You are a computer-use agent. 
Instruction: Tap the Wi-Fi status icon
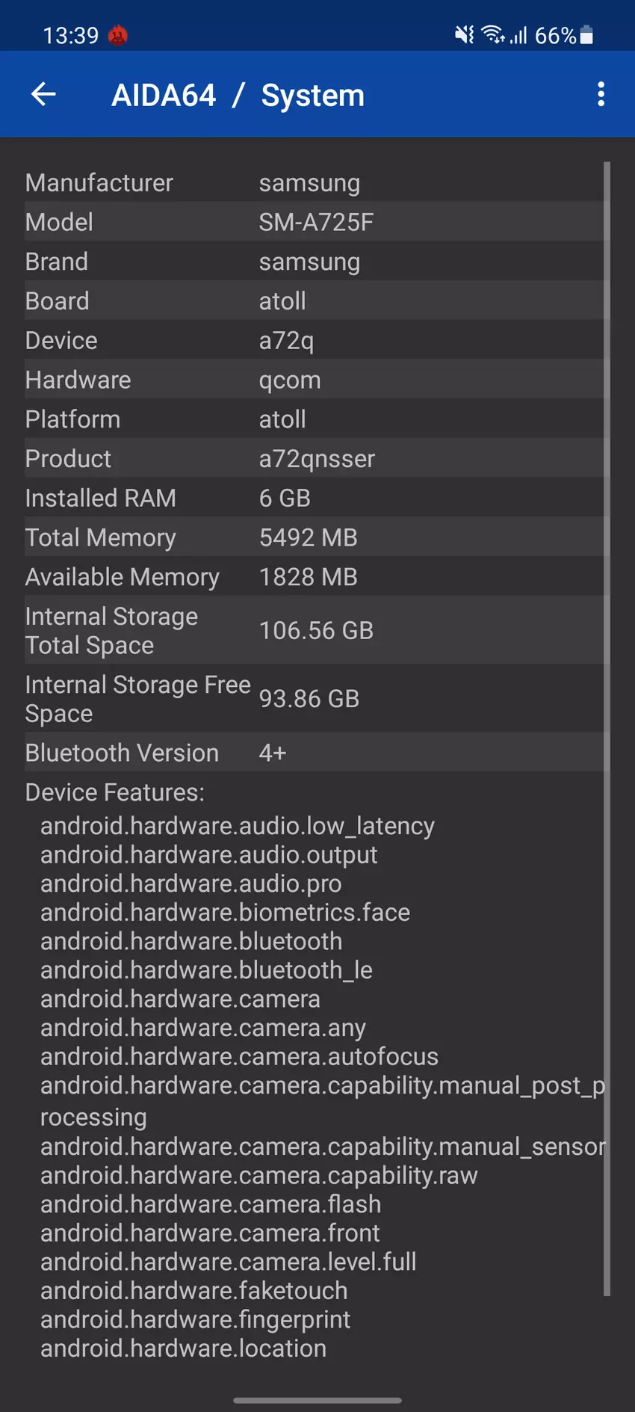point(493,34)
